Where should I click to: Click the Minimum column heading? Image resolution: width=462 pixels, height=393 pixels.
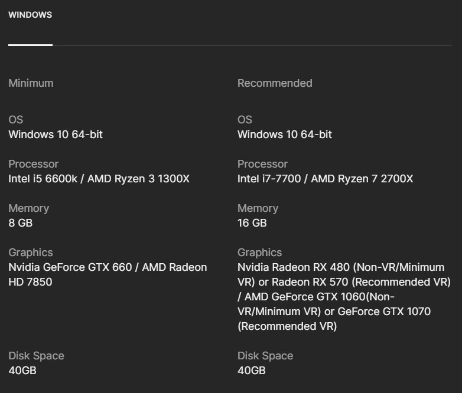(x=31, y=83)
